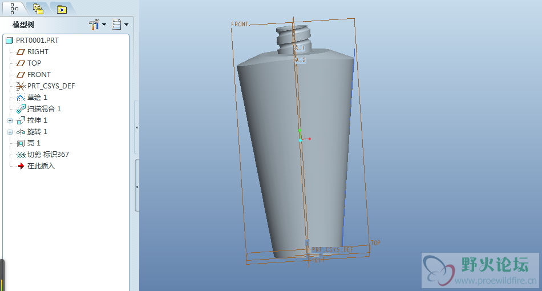Open the dropdown arrow next to Settings
Image resolution: width=542 pixels, height=291 pixels.
104,25
